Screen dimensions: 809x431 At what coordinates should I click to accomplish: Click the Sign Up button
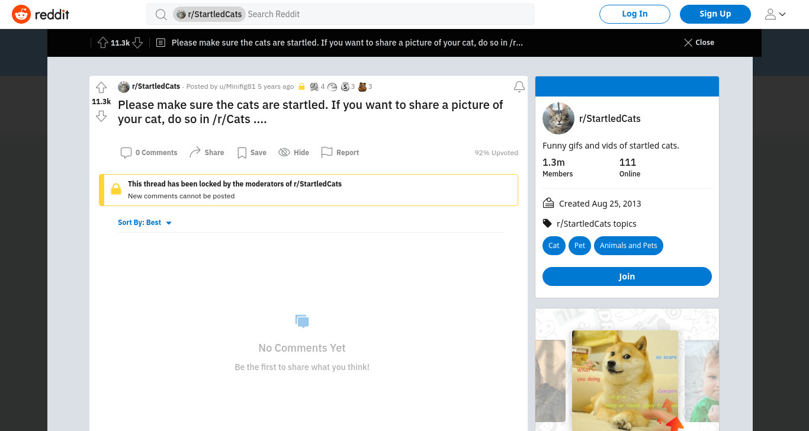point(715,14)
